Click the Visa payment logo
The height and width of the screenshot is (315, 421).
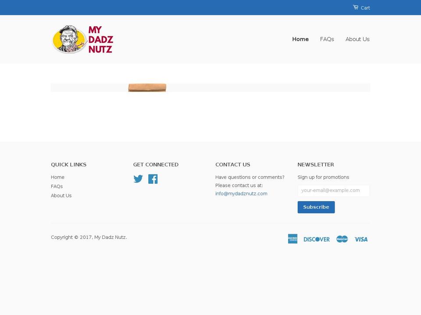click(x=361, y=239)
